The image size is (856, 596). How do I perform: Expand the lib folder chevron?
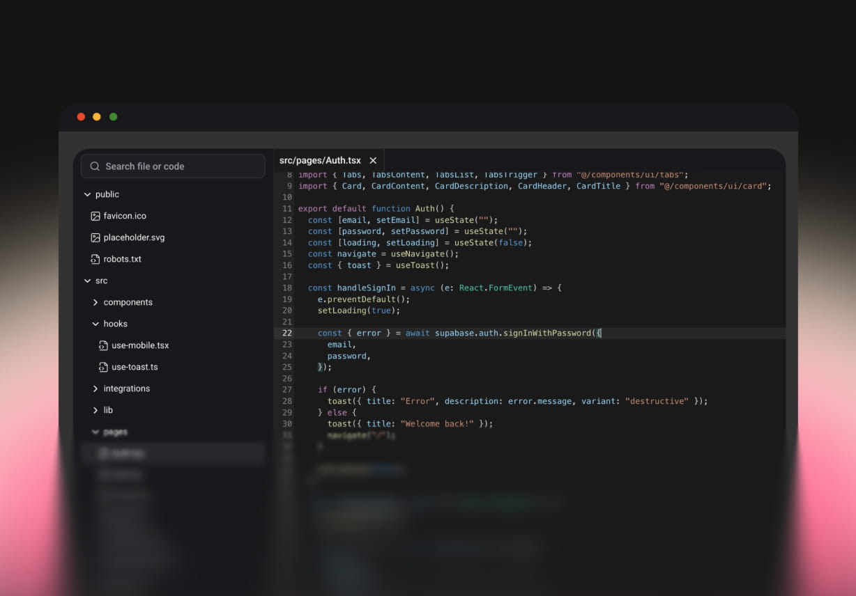point(95,410)
